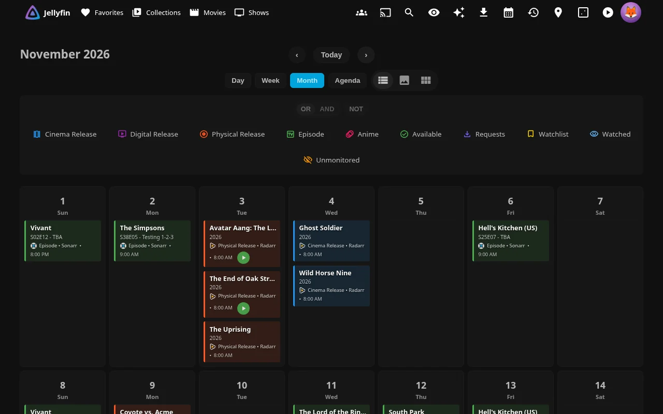This screenshot has width=663, height=414.
Task: Select the Month view tab
Action: tap(307, 80)
